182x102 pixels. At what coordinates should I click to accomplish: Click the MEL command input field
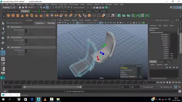point(36,91)
